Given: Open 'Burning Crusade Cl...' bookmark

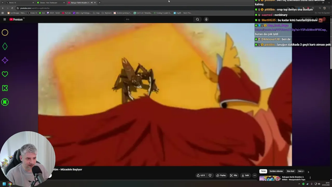Looking at the screenshot, I should tap(162, 13).
